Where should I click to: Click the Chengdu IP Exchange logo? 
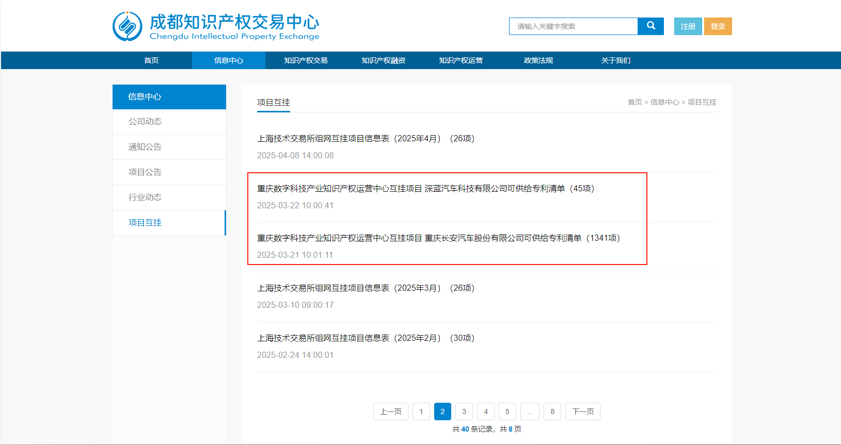click(x=216, y=26)
